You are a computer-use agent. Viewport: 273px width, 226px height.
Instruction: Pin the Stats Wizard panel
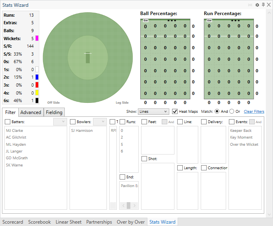pos(263,5)
